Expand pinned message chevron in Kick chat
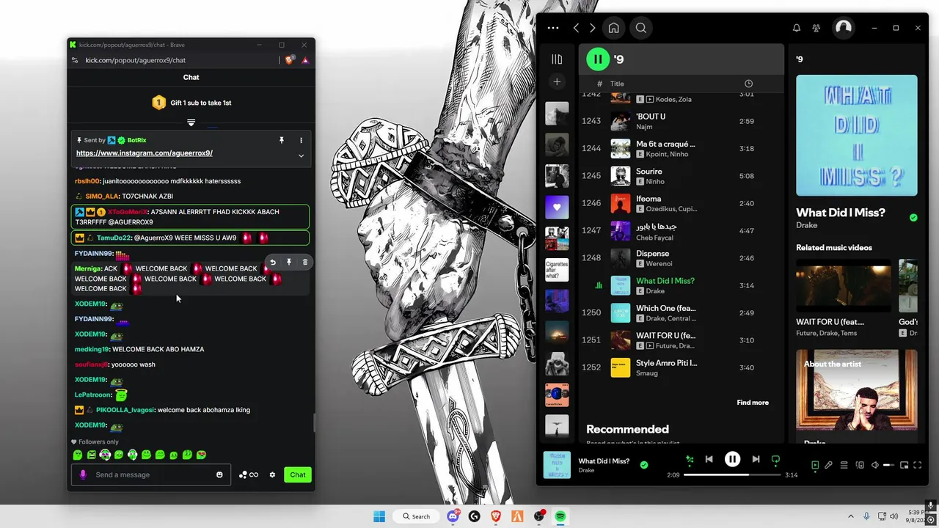 pos(301,155)
